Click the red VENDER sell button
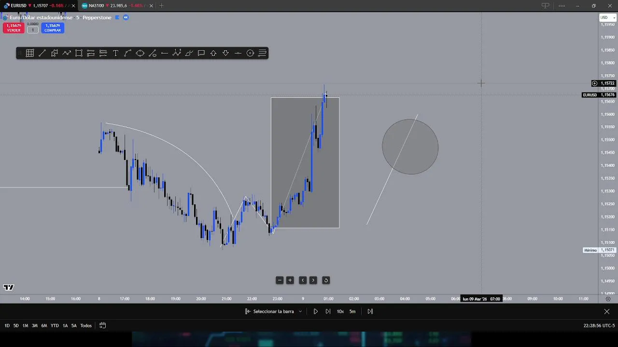Screen dimensions: 618x347 coord(14,28)
